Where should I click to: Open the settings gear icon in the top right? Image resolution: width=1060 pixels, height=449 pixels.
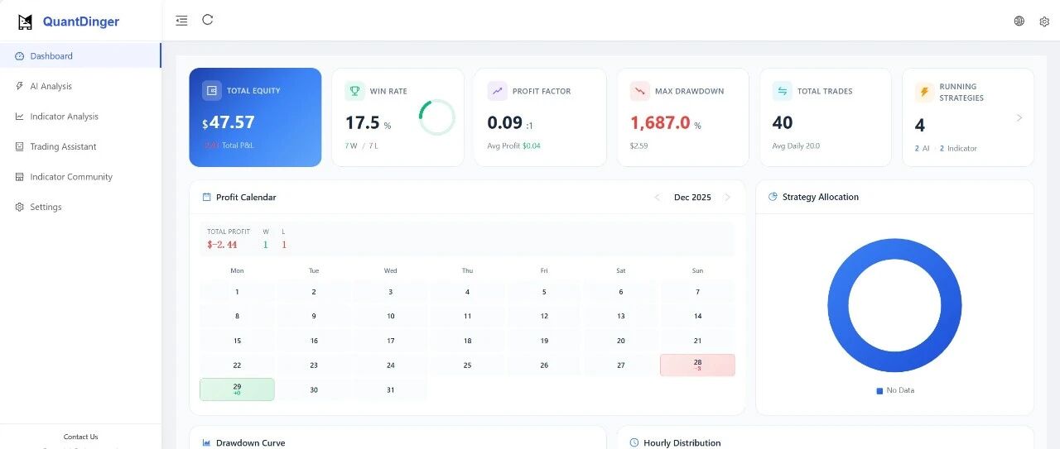point(1044,21)
